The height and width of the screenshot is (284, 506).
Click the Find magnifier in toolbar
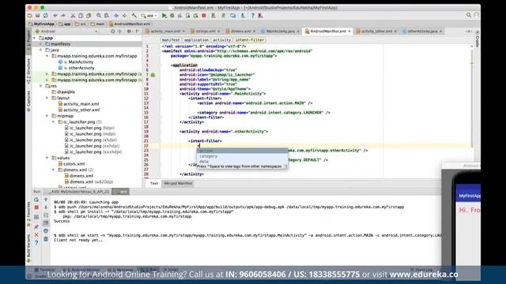[x=98, y=16]
